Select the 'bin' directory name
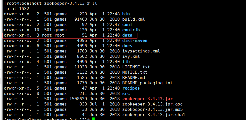Viewport: 246px width, 120px height. (x=126, y=14)
